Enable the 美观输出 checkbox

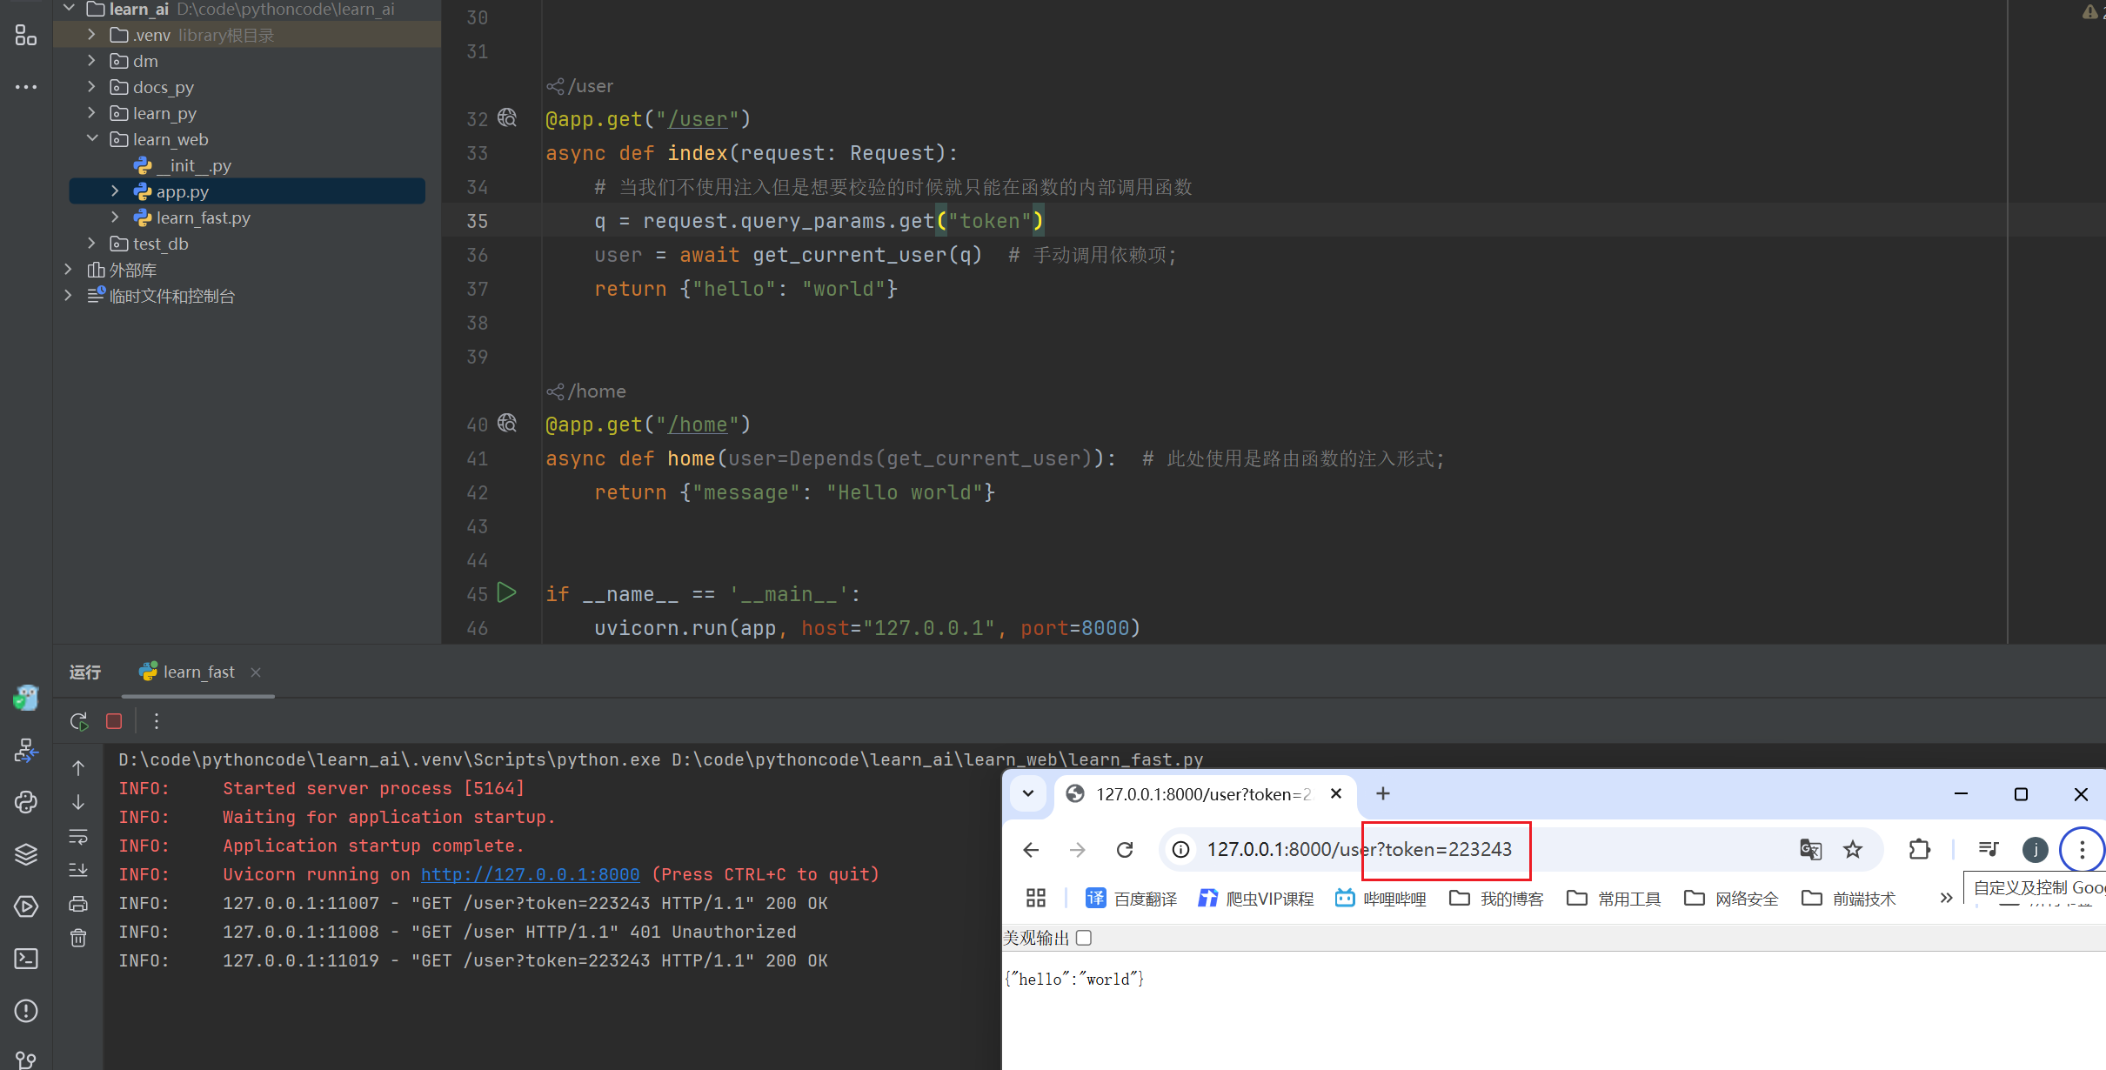click(1084, 938)
